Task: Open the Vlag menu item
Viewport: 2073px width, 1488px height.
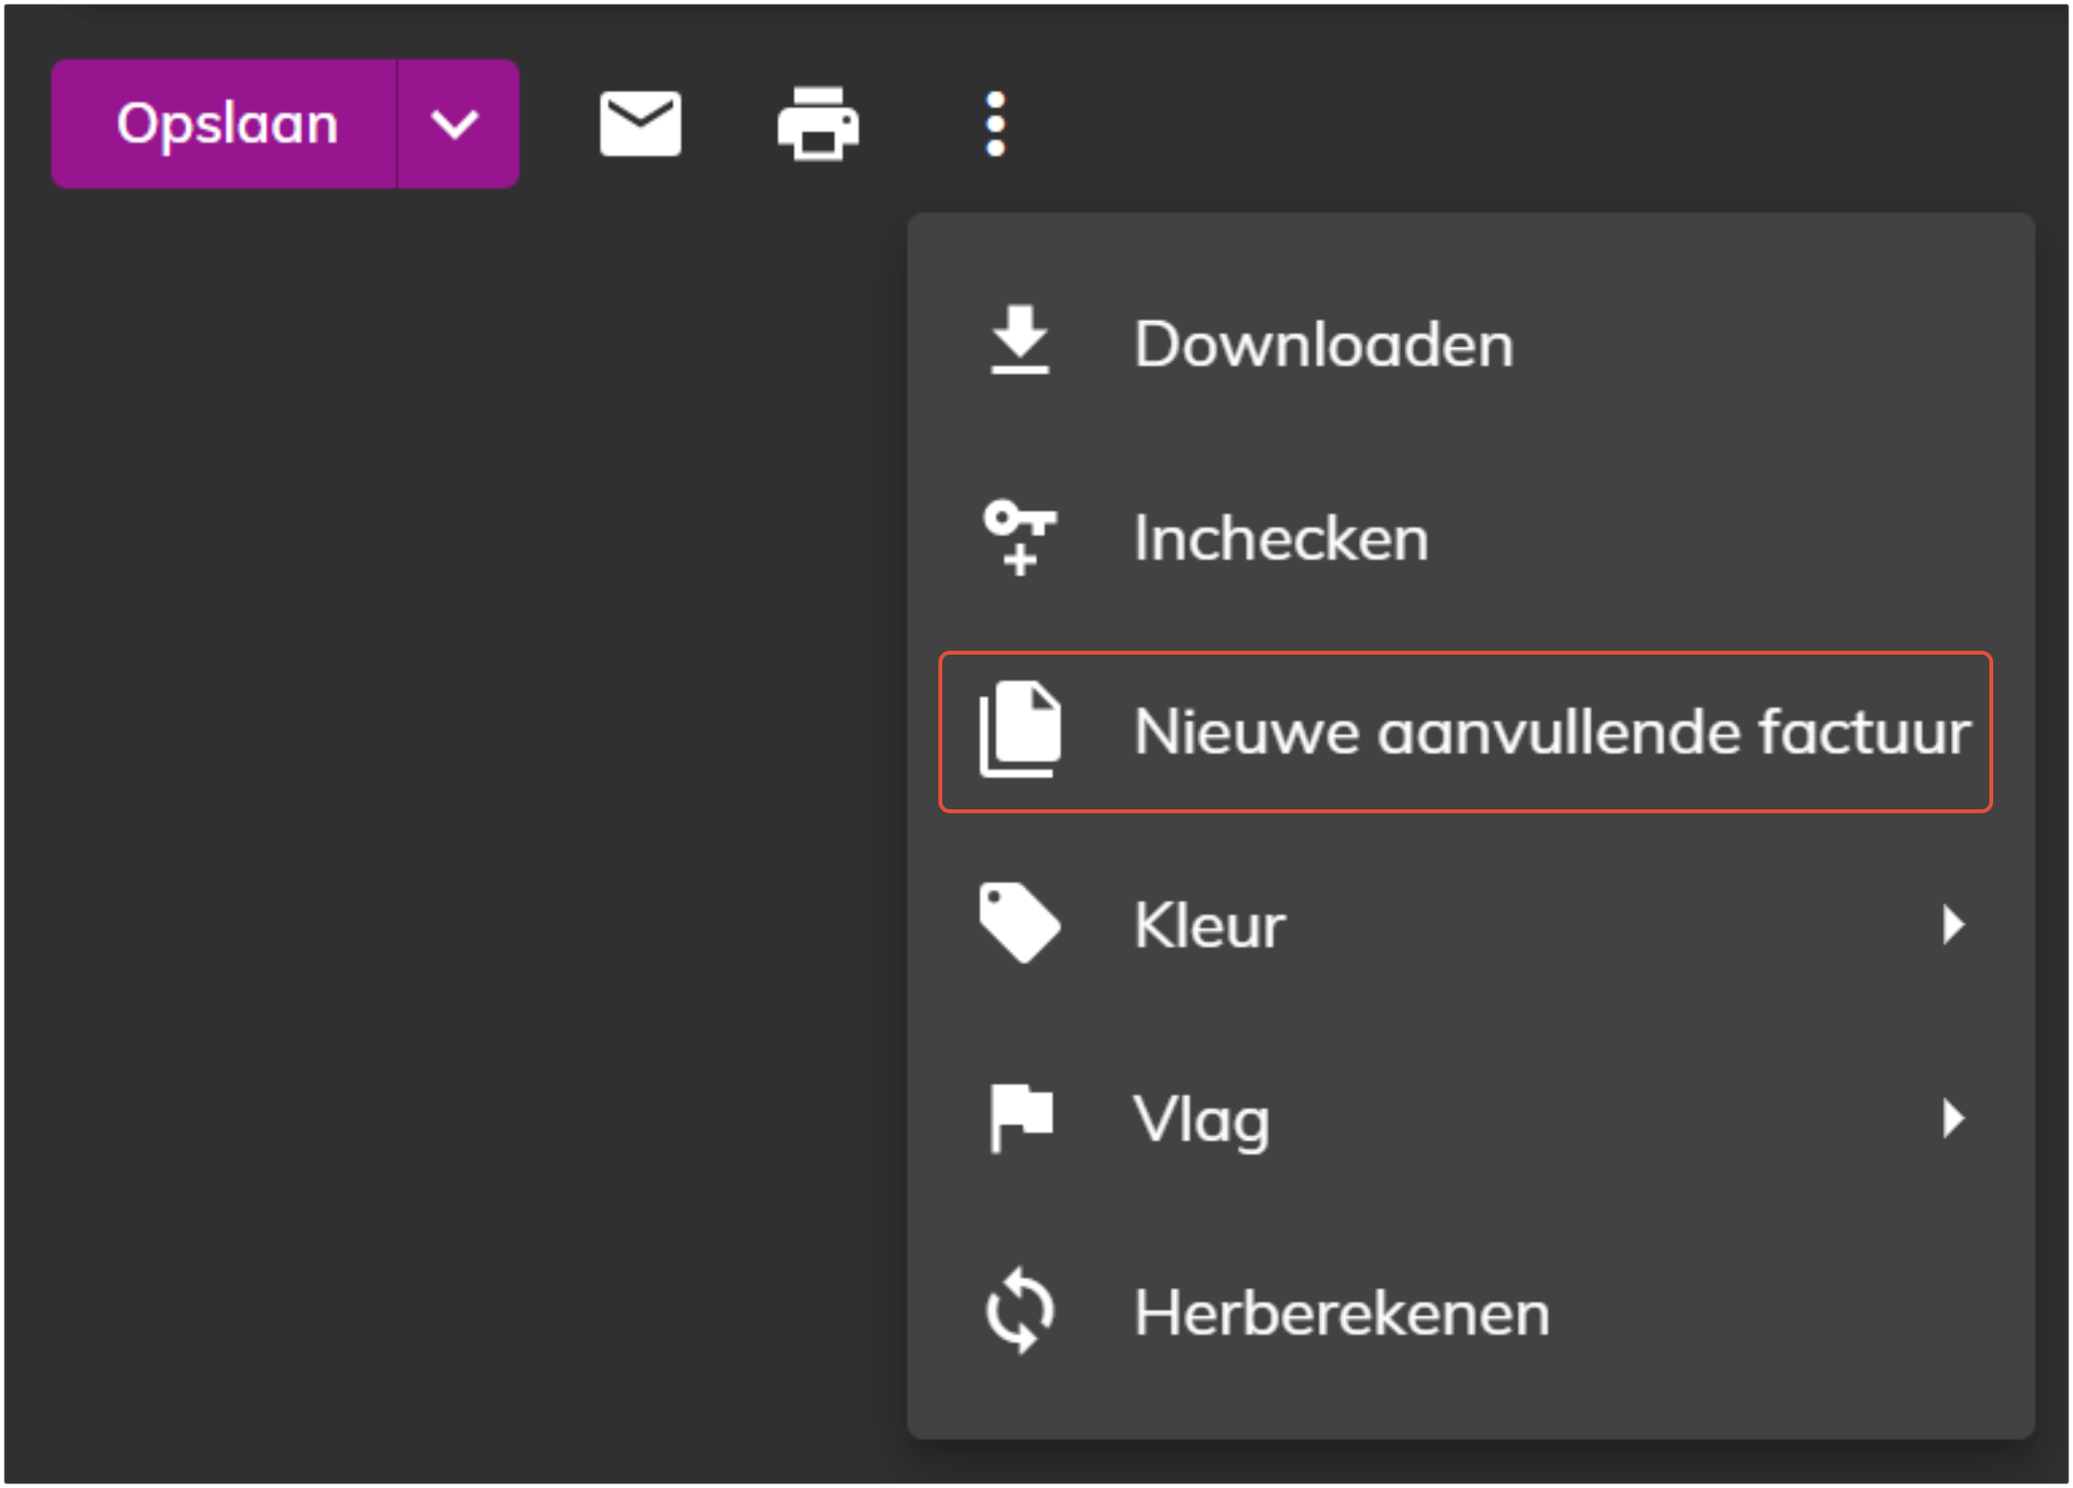Action: pos(1202,1119)
